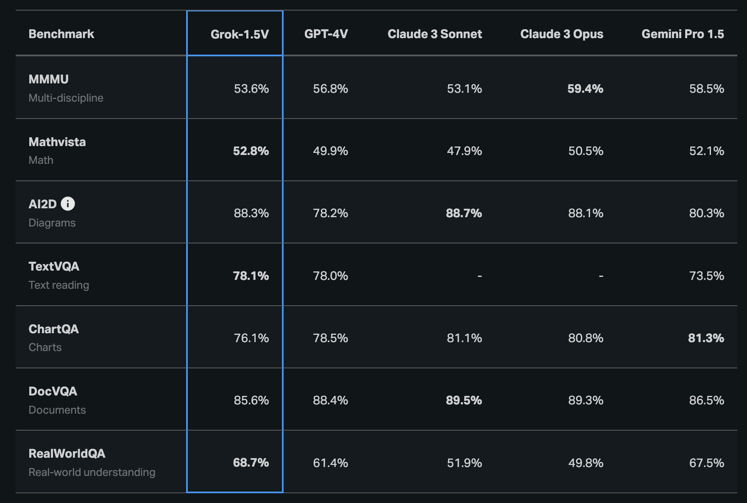Click Grok-1.5V's 52.8% Mathvista score
Viewport: 747px width, 503px height.
click(x=251, y=151)
